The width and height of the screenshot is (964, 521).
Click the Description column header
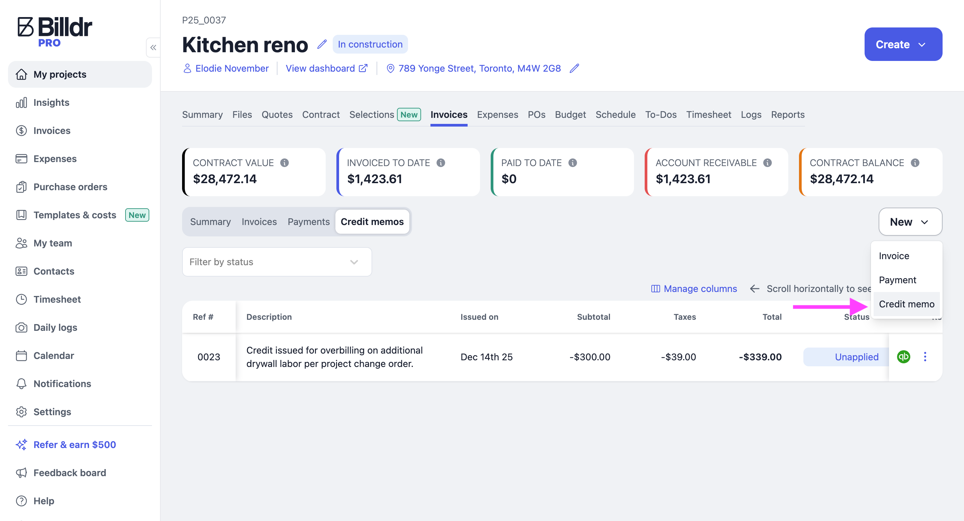pyautogui.click(x=269, y=317)
